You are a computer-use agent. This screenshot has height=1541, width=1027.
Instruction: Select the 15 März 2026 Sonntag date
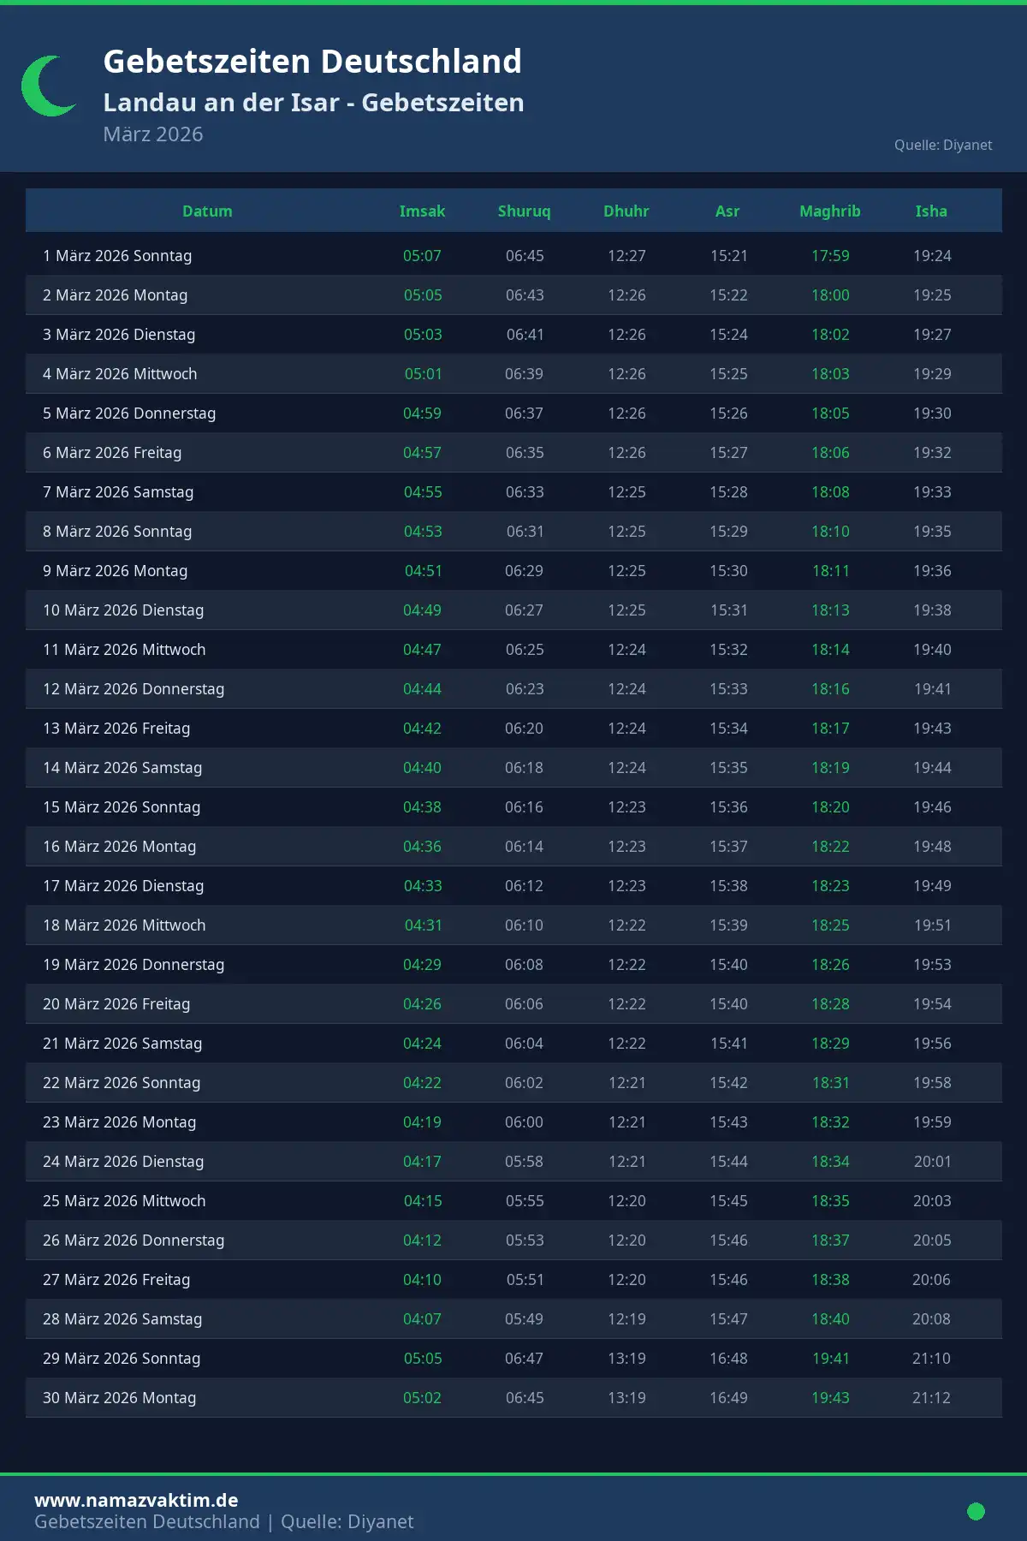[122, 807]
